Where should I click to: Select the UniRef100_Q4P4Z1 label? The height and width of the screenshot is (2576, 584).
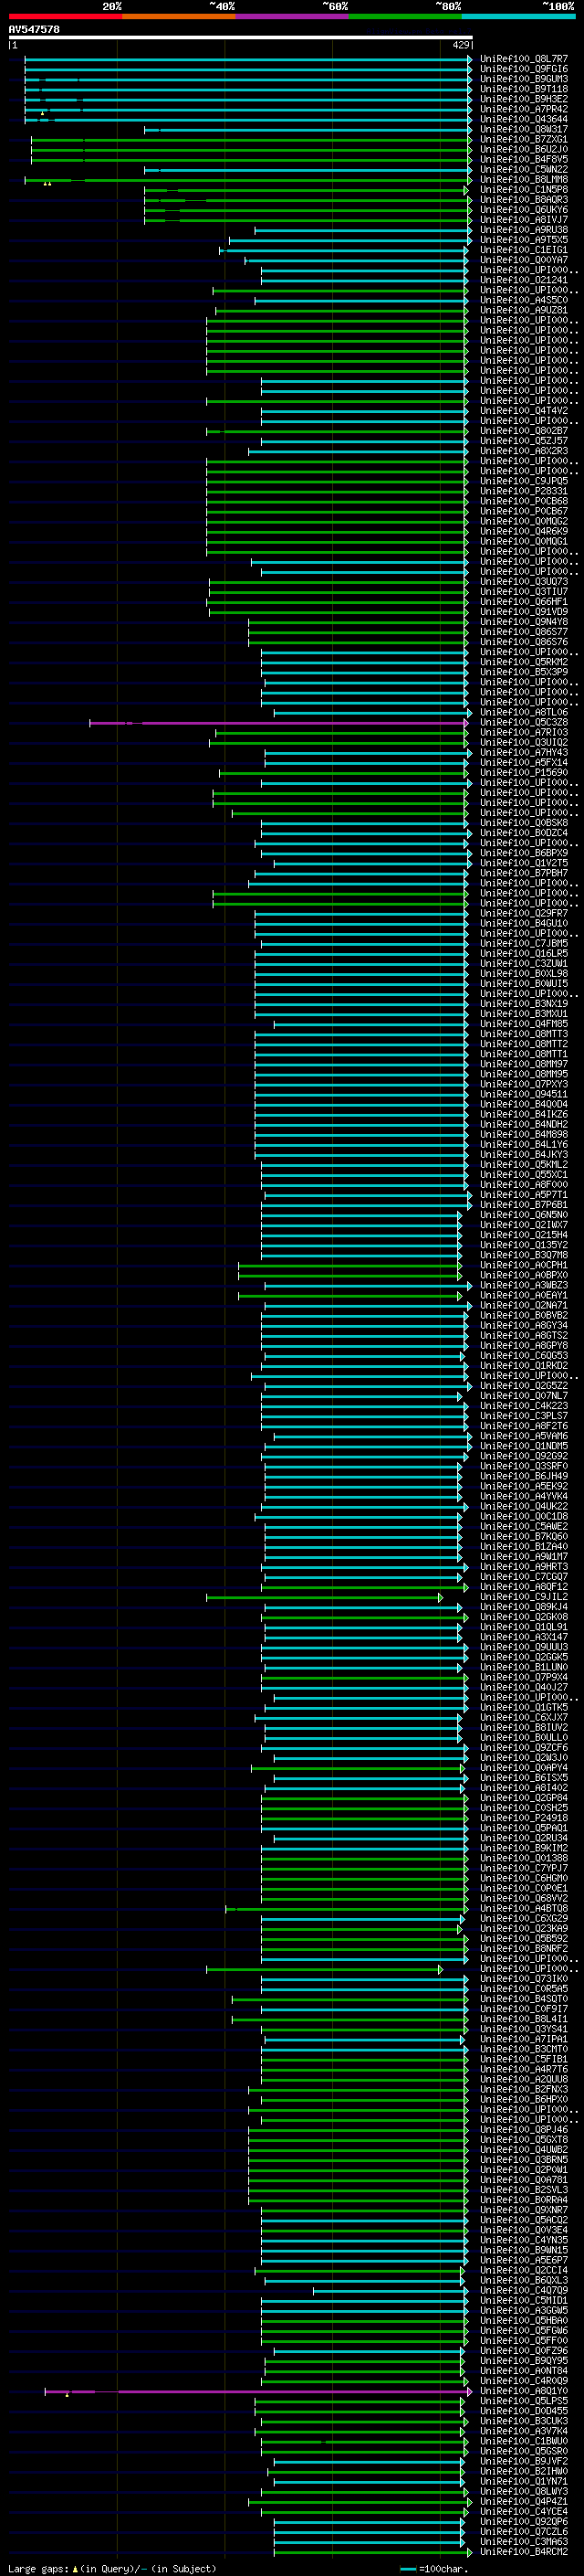pyautogui.click(x=523, y=2501)
